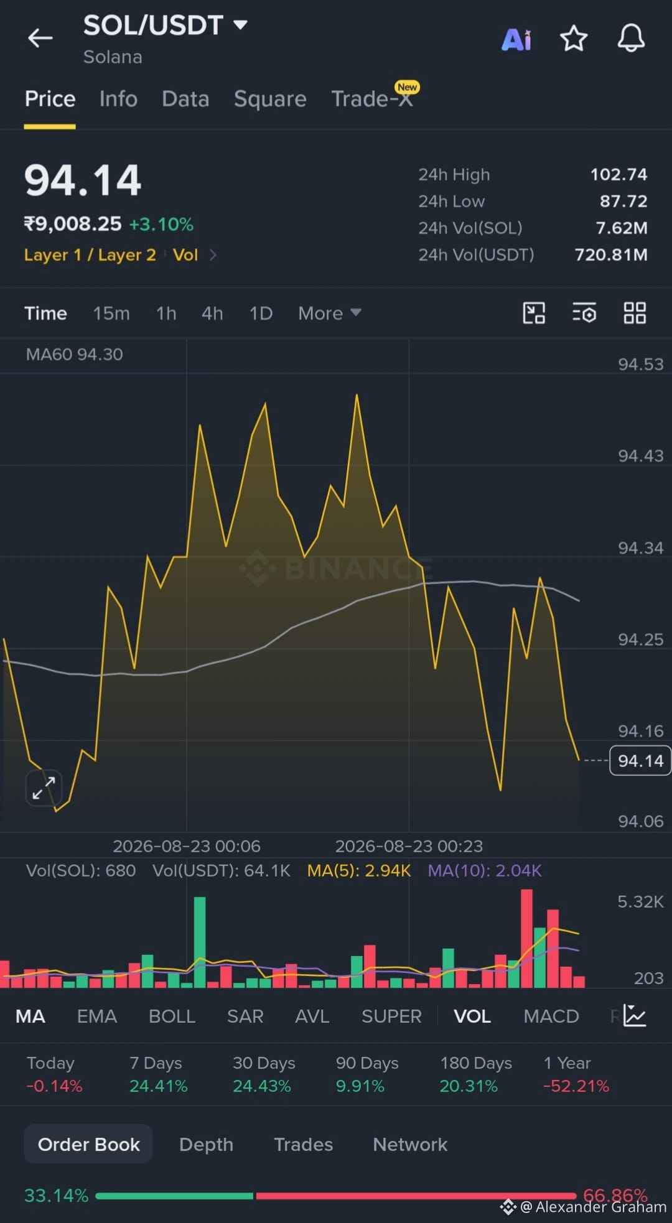Tap the 24h Low value 87.72

pos(623,202)
